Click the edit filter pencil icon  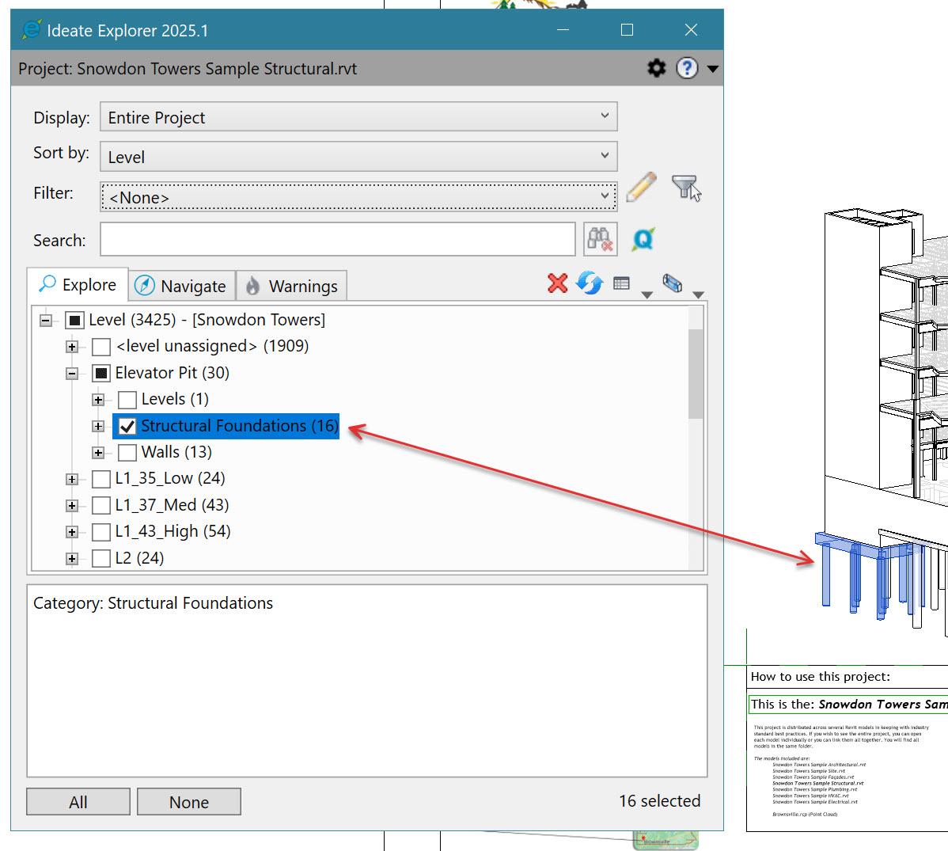pos(642,187)
